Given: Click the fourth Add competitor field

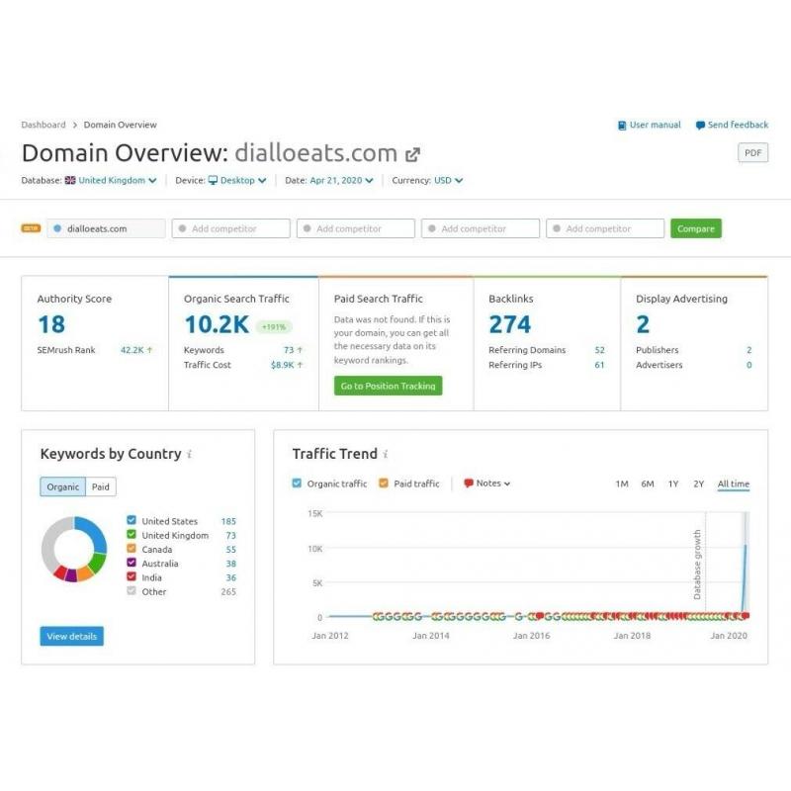Looking at the screenshot, I should [605, 228].
